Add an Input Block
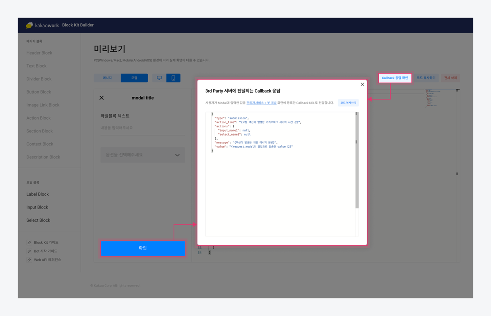The height and width of the screenshot is (316, 491). click(x=37, y=207)
